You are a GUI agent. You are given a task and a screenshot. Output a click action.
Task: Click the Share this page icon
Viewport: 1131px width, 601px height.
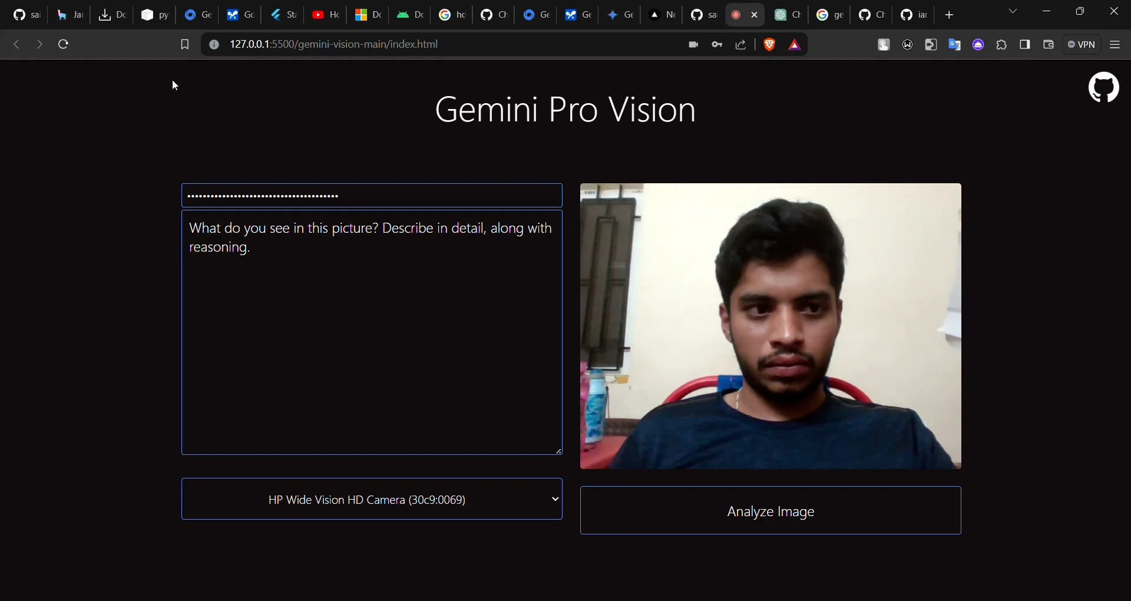(x=740, y=44)
